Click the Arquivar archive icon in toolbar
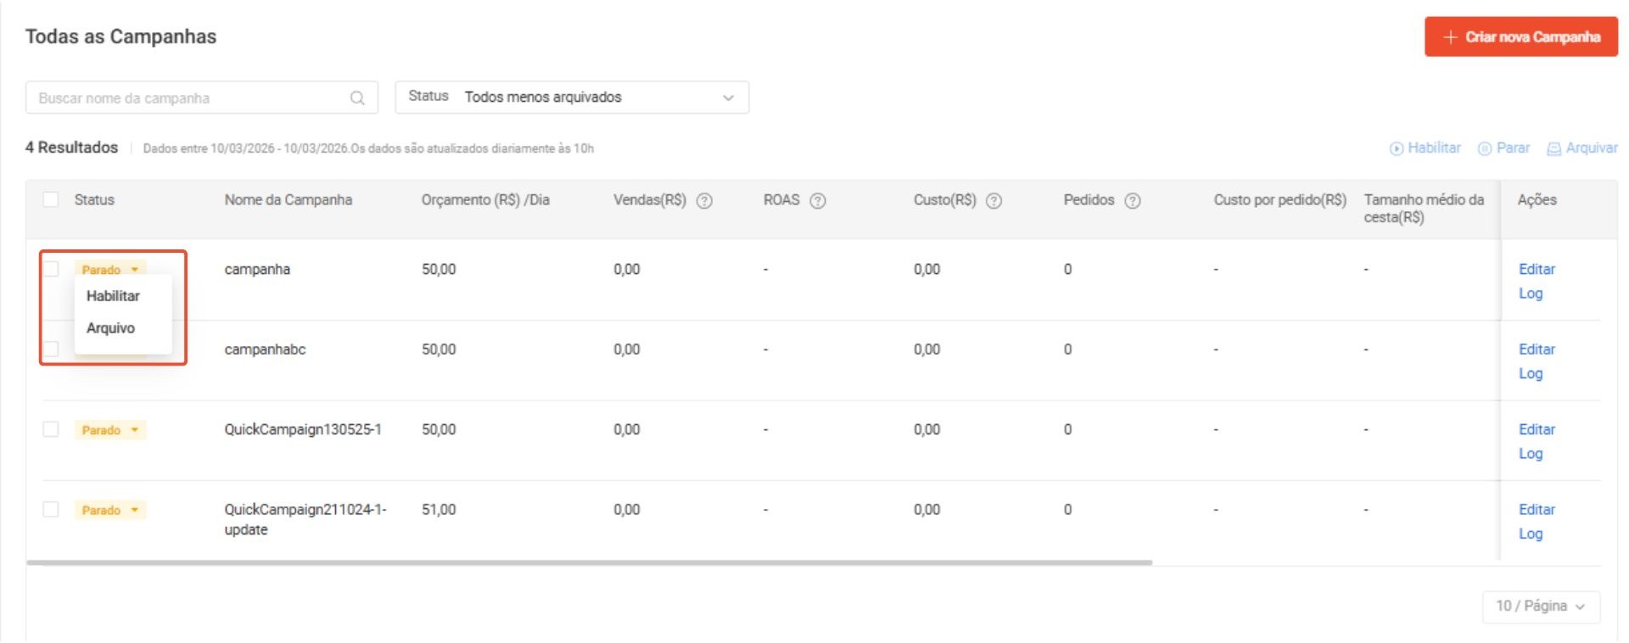 click(1554, 148)
